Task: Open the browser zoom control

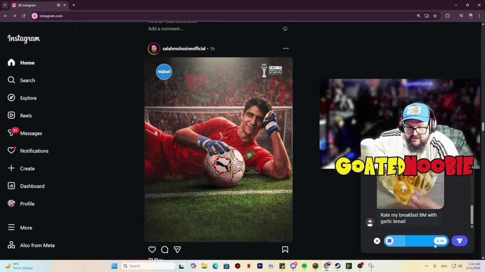Action: pyautogui.click(x=418, y=16)
